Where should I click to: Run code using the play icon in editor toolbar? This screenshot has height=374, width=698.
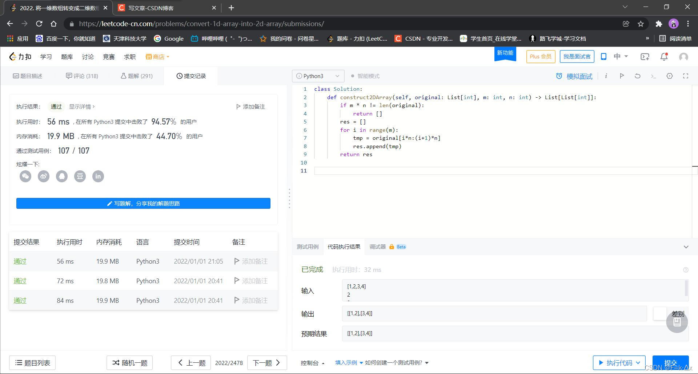pos(622,76)
